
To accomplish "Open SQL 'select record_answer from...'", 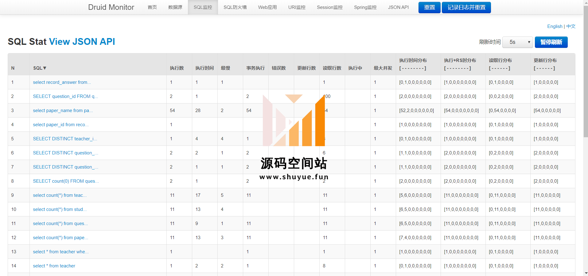I will point(62,82).
